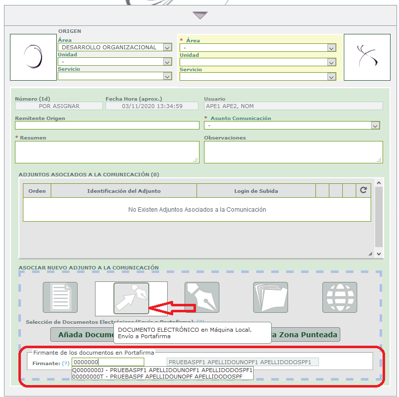Click the ORIGEN section label
The image size is (399, 397).
coord(70,31)
